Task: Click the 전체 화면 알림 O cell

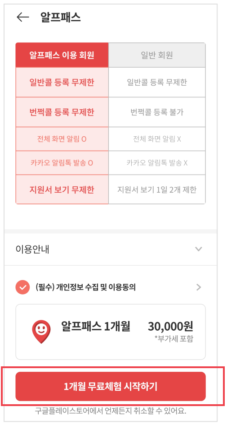Action: click(x=62, y=139)
